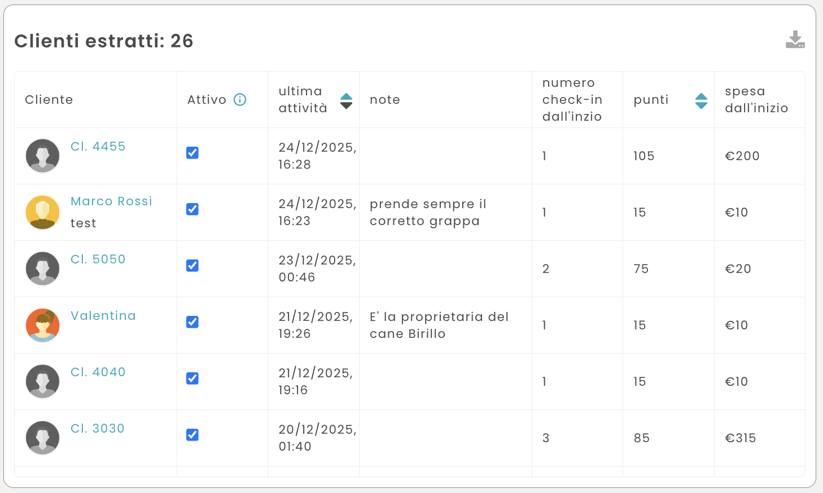Click the Cl. 4455 avatar icon
The image size is (823, 493).
pos(43,156)
